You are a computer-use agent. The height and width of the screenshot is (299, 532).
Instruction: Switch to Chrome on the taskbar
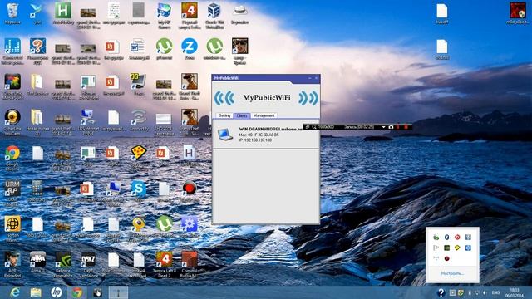77,292
